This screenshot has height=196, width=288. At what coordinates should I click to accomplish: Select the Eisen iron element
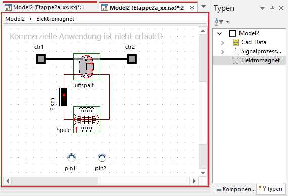point(63,97)
